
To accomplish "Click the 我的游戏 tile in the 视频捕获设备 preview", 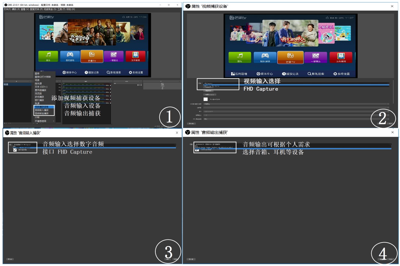I will click(x=265, y=57).
